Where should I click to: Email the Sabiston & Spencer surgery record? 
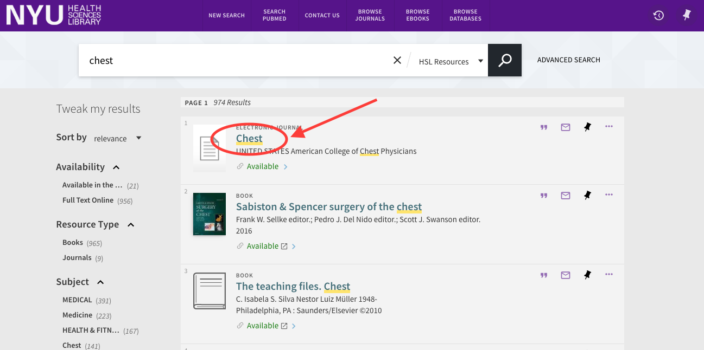click(x=566, y=196)
